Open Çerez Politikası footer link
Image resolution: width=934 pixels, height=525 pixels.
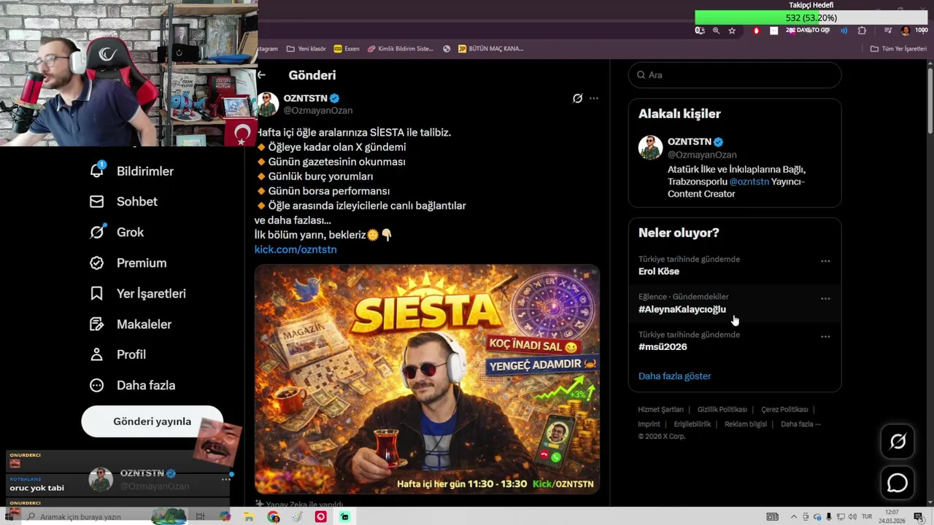pos(784,410)
